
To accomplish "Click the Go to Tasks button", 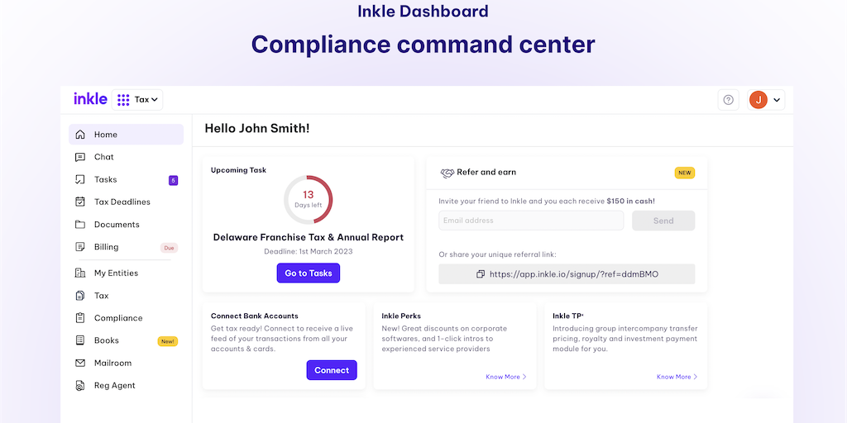I will [x=308, y=273].
